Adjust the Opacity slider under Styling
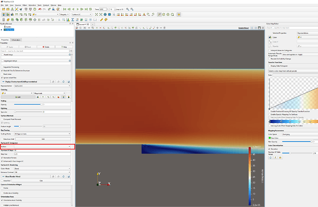Screen dimensions: 318x207 [28, 105]
